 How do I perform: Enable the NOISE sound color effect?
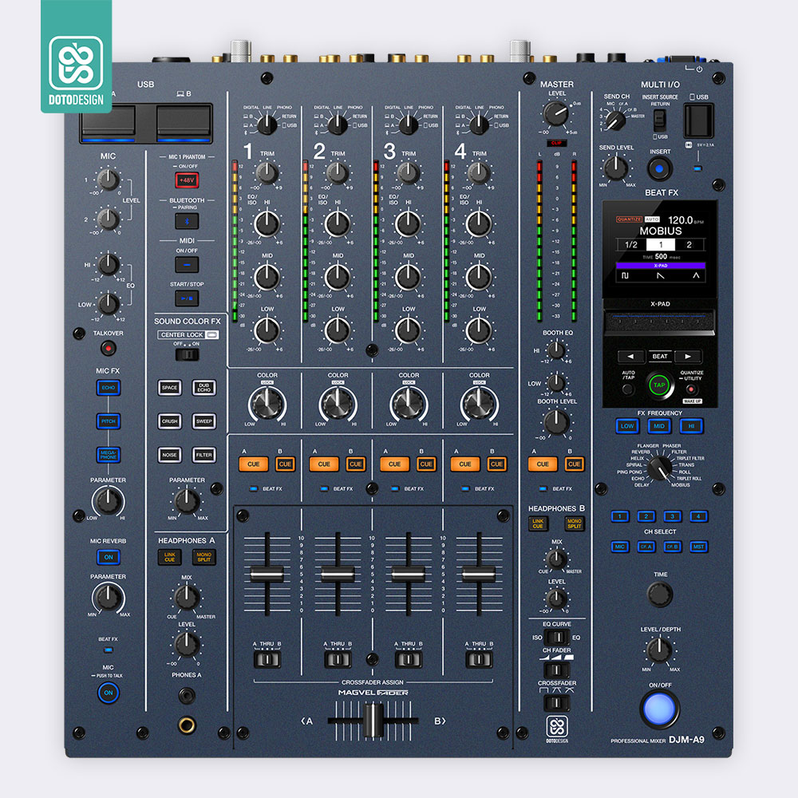coord(169,455)
